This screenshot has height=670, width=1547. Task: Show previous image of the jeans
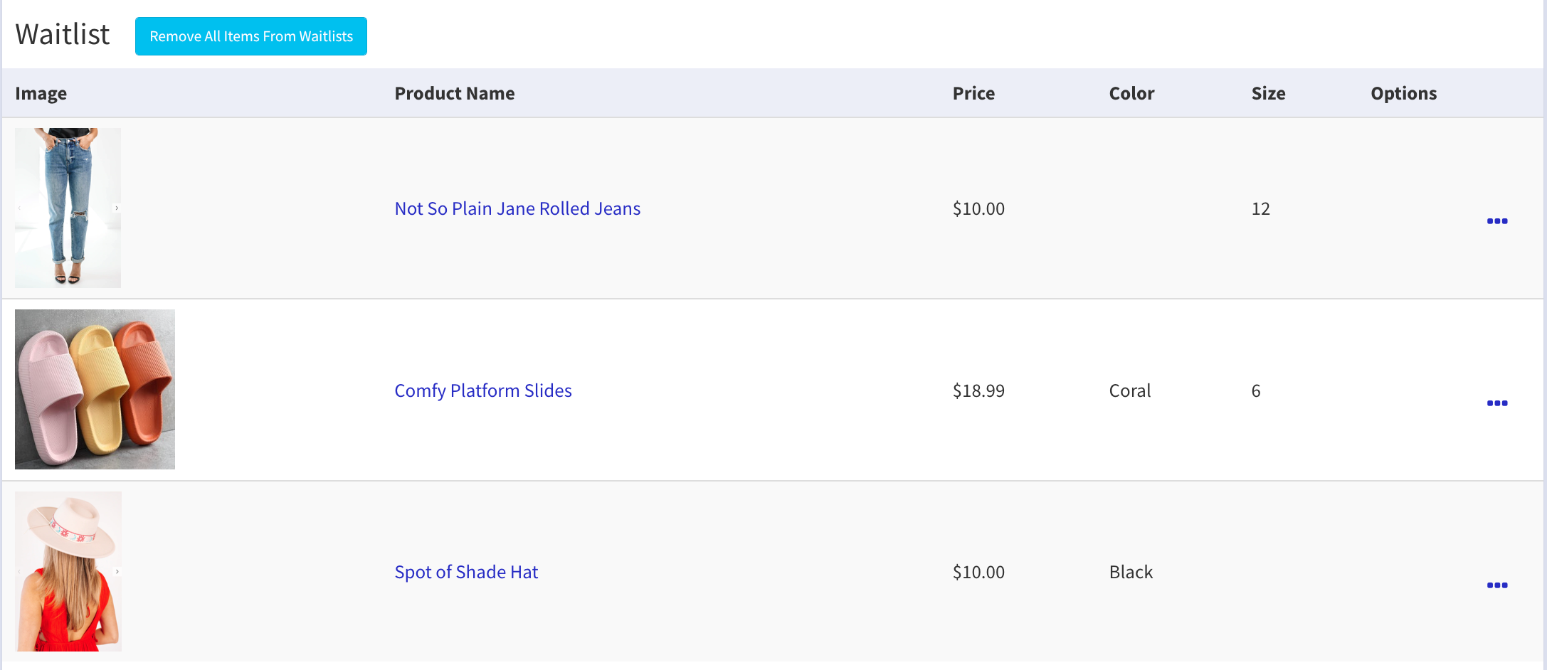click(x=19, y=208)
